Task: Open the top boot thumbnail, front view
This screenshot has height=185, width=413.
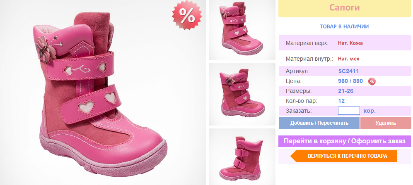Action: (242, 30)
